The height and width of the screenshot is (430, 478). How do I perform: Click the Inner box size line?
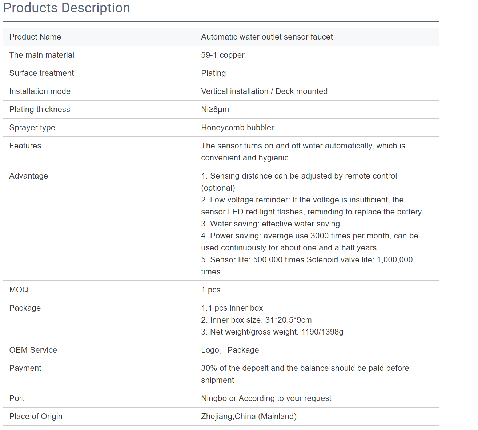coord(256,320)
